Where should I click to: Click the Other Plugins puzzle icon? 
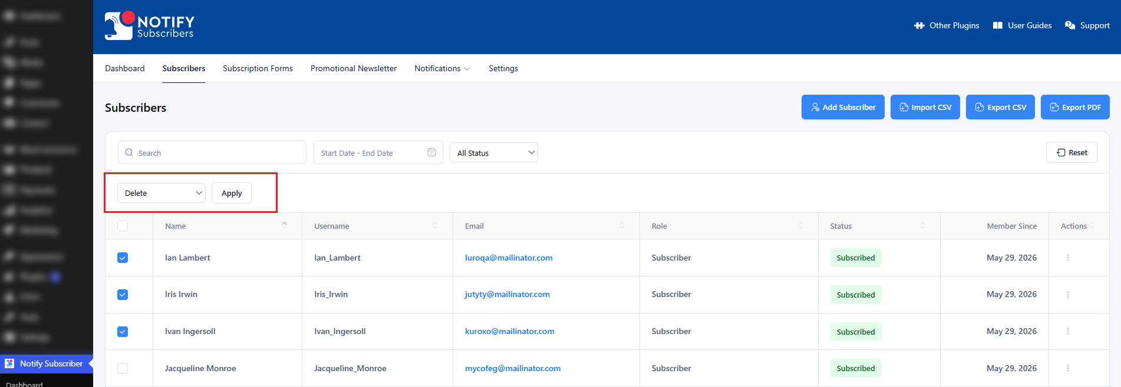[919, 26]
